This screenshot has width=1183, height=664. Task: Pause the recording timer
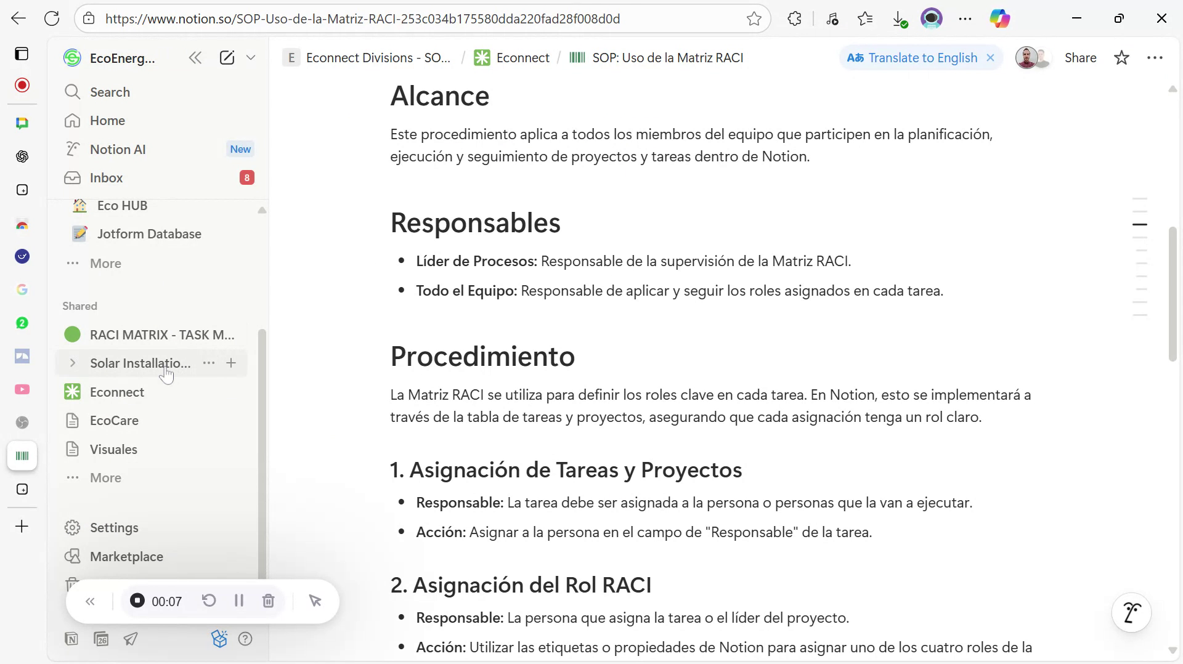[239, 601]
